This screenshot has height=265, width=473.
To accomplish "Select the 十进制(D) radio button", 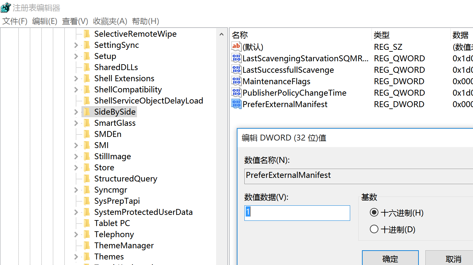I will pos(374,229).
